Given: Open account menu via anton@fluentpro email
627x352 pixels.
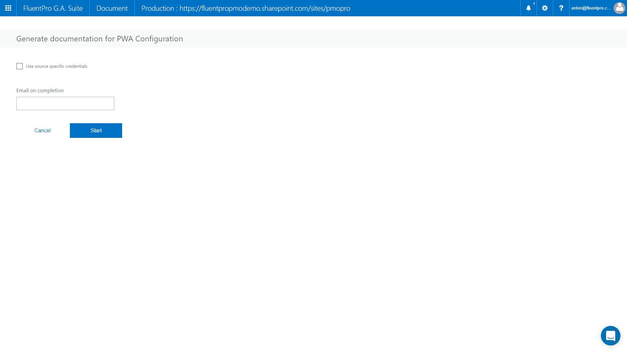Looking at the screenshot, I should tap(590, 8).
